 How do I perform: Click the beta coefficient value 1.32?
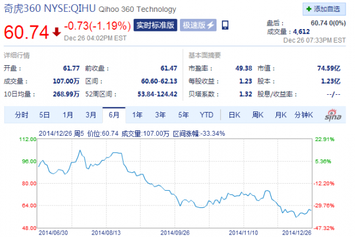(246, 94)
